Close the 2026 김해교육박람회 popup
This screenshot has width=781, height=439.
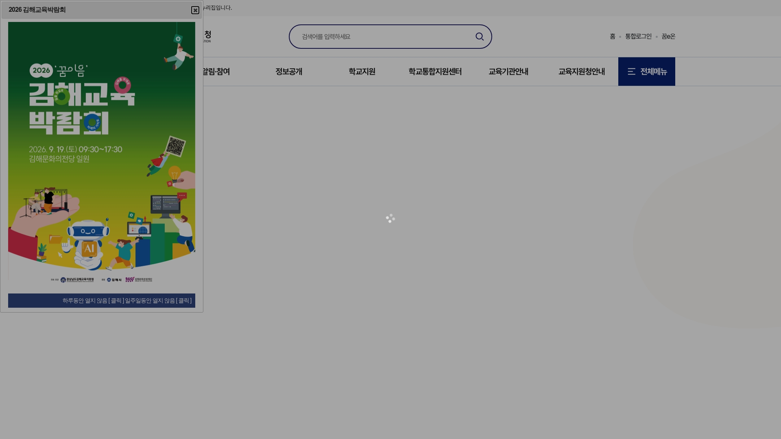click(x=195, y=10)
